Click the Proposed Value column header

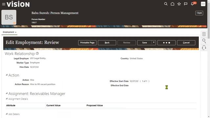point(94,106)
